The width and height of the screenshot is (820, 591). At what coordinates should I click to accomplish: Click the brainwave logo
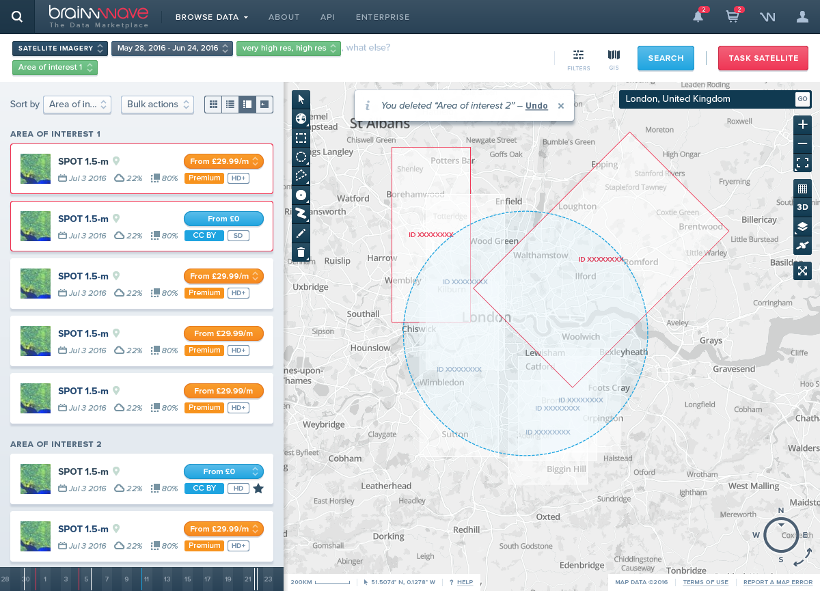(x=99, y=17)
